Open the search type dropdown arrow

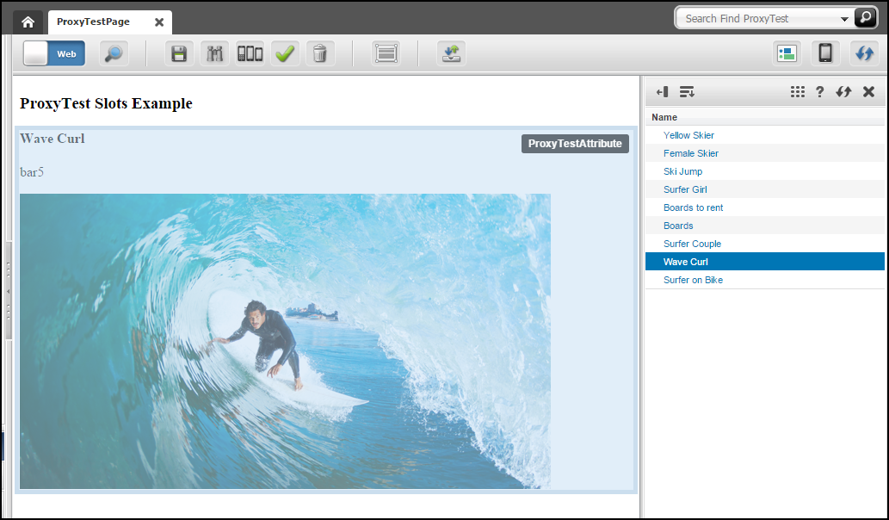pyautogui.click(x=844, y=19)
